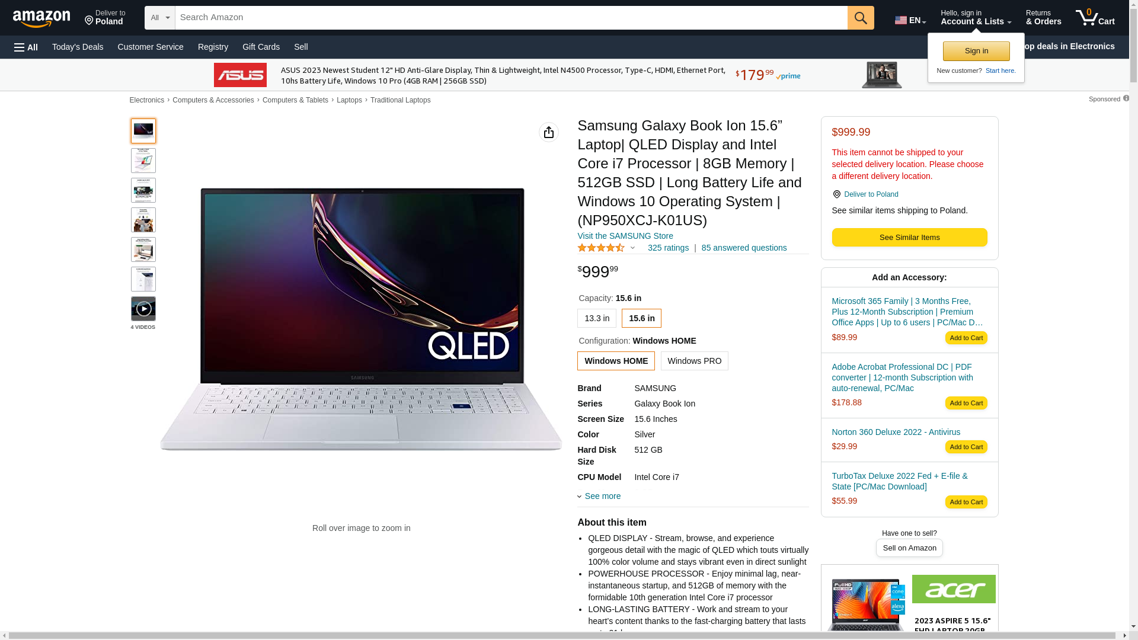Open the All search category dropdown
Image resolution: width=1138 pixels, height=640 pixels.
tap(160, 18)
